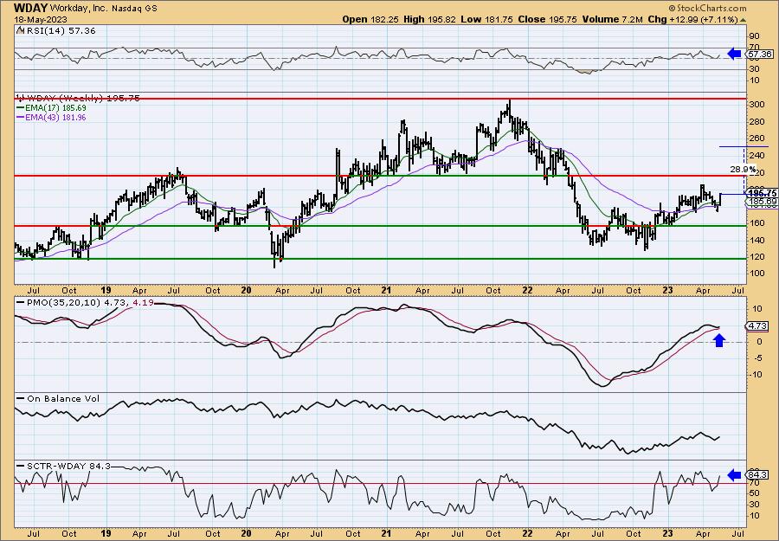779x541 pixels.
Task: Select the High 195.82 value
Action: click(431, 19)
